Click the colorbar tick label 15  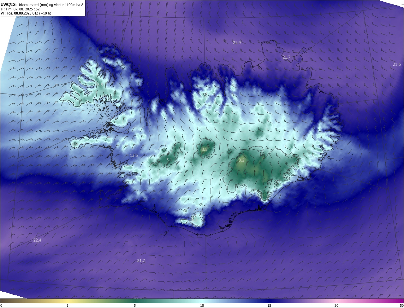coord(269,305)
